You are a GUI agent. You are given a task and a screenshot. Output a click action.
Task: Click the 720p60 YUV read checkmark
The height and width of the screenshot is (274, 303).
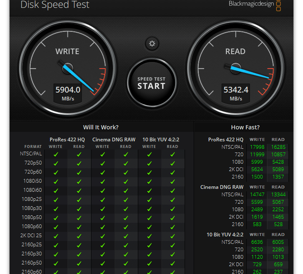coord(173,172)
